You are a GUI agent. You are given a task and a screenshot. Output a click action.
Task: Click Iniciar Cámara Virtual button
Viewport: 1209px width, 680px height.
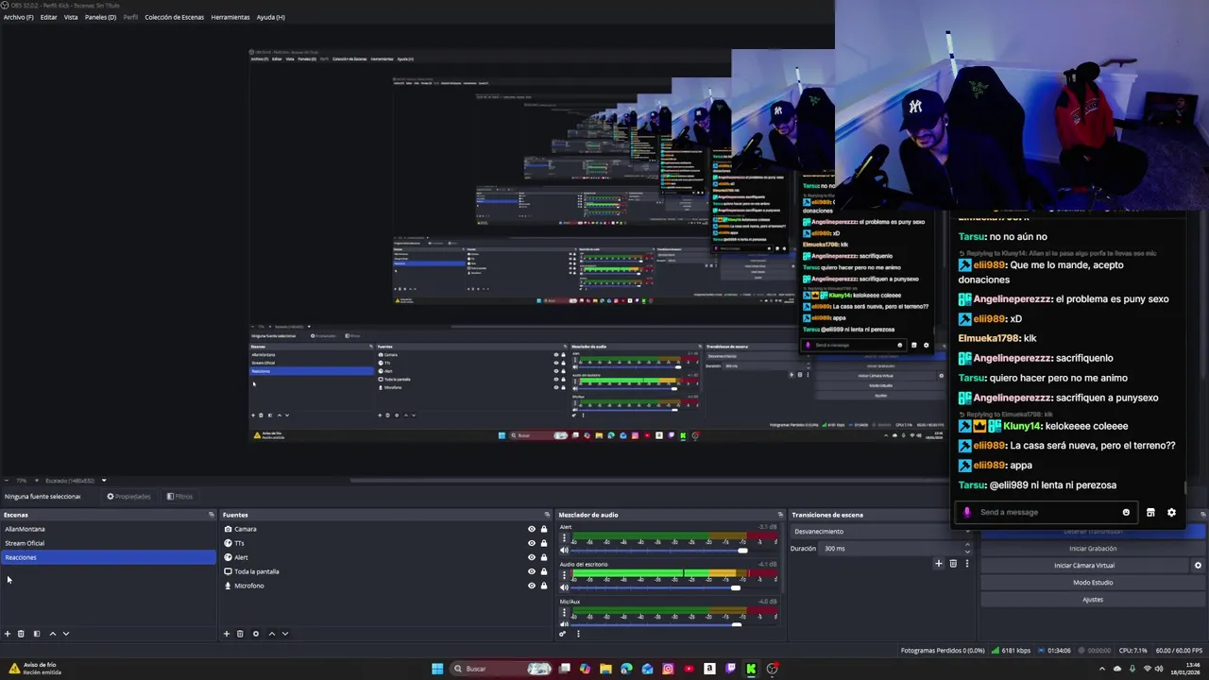(1084, 566)
